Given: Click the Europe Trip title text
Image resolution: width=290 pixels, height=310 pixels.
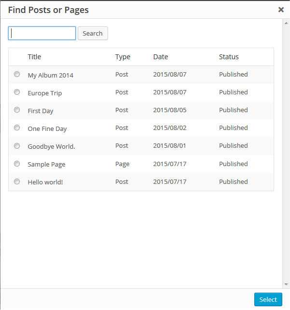Looking at the screenshot, I should 45,93.
